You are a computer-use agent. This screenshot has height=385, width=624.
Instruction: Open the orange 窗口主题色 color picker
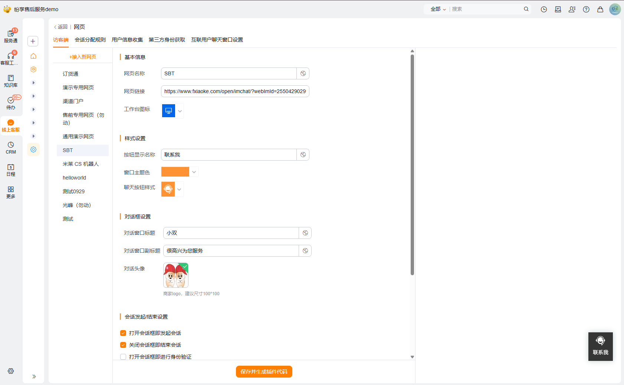tap(180, 172)
